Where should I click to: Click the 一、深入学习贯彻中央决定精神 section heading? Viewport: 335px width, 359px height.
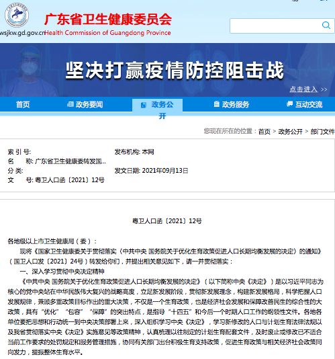pyautogui.click(x=62, y=272)
